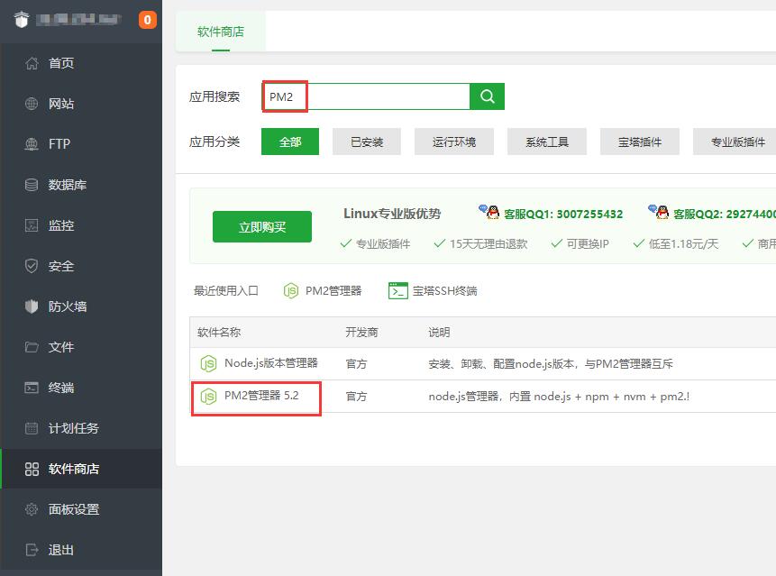The image size is (776, 576).
Task: Open 网站 in the sidebar menu
Action: pos(61,104)
